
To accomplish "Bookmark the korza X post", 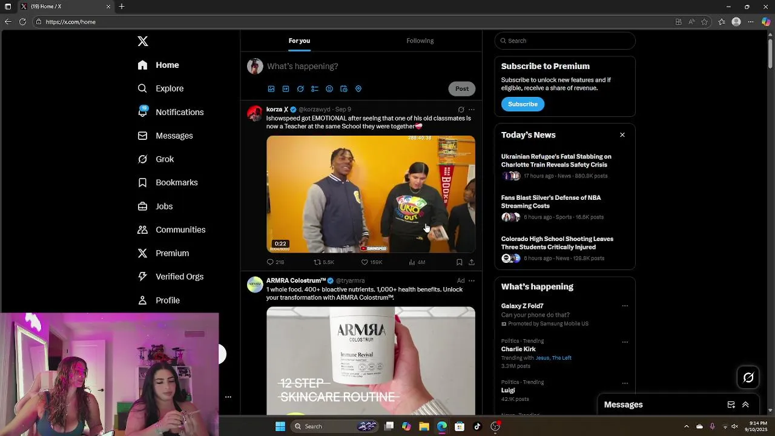I will (459, 262).
